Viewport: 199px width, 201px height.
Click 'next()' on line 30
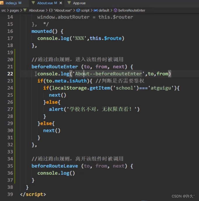point(52,131)
